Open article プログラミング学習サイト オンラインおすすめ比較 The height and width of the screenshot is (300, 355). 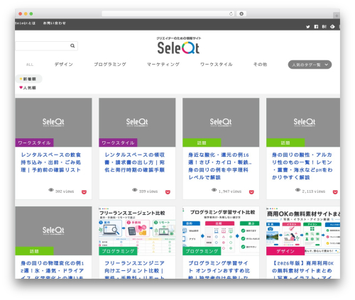click(x=219, y=270)
